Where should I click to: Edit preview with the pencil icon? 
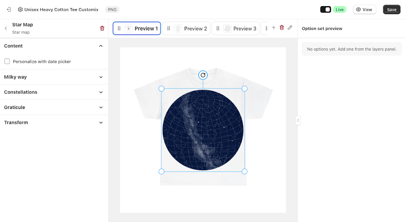(x=290, y=28)
